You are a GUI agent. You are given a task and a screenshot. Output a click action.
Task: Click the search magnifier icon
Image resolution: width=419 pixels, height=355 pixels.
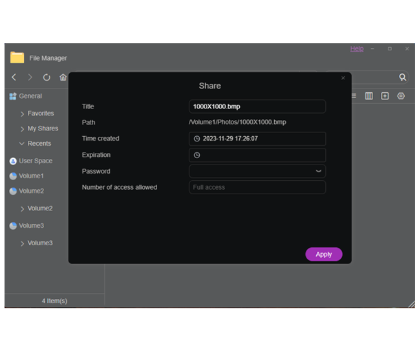[403, 77]
